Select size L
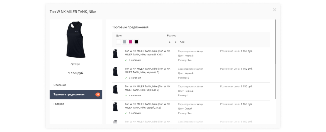This screenshot has width=326, height=132. coord(170,42)
